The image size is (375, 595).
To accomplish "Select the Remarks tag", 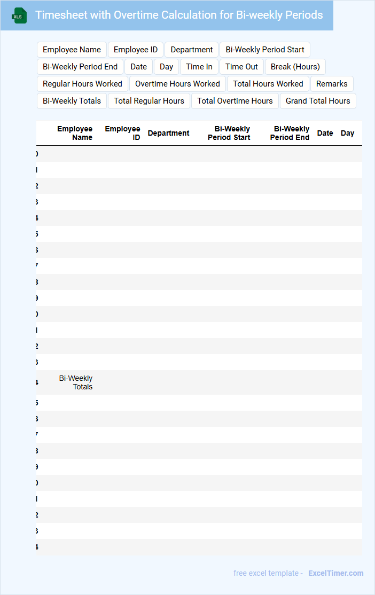I will (x=332, y=84).
